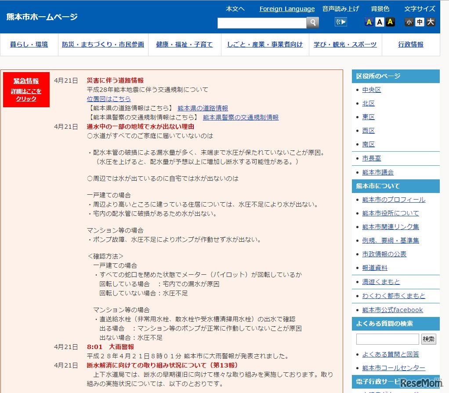Open the 行政情報 navigation menu
The height and width of the screenshot is (393, 449).
pyautogui.click(x=410, y=44)
